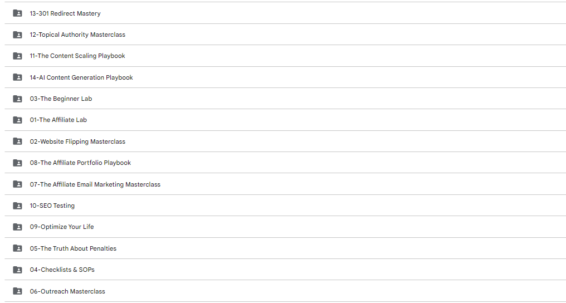Select the folder icon for 11-The Content Scaling Playbook
Screen dimensions: 566x303
click(x=17, y=56)
